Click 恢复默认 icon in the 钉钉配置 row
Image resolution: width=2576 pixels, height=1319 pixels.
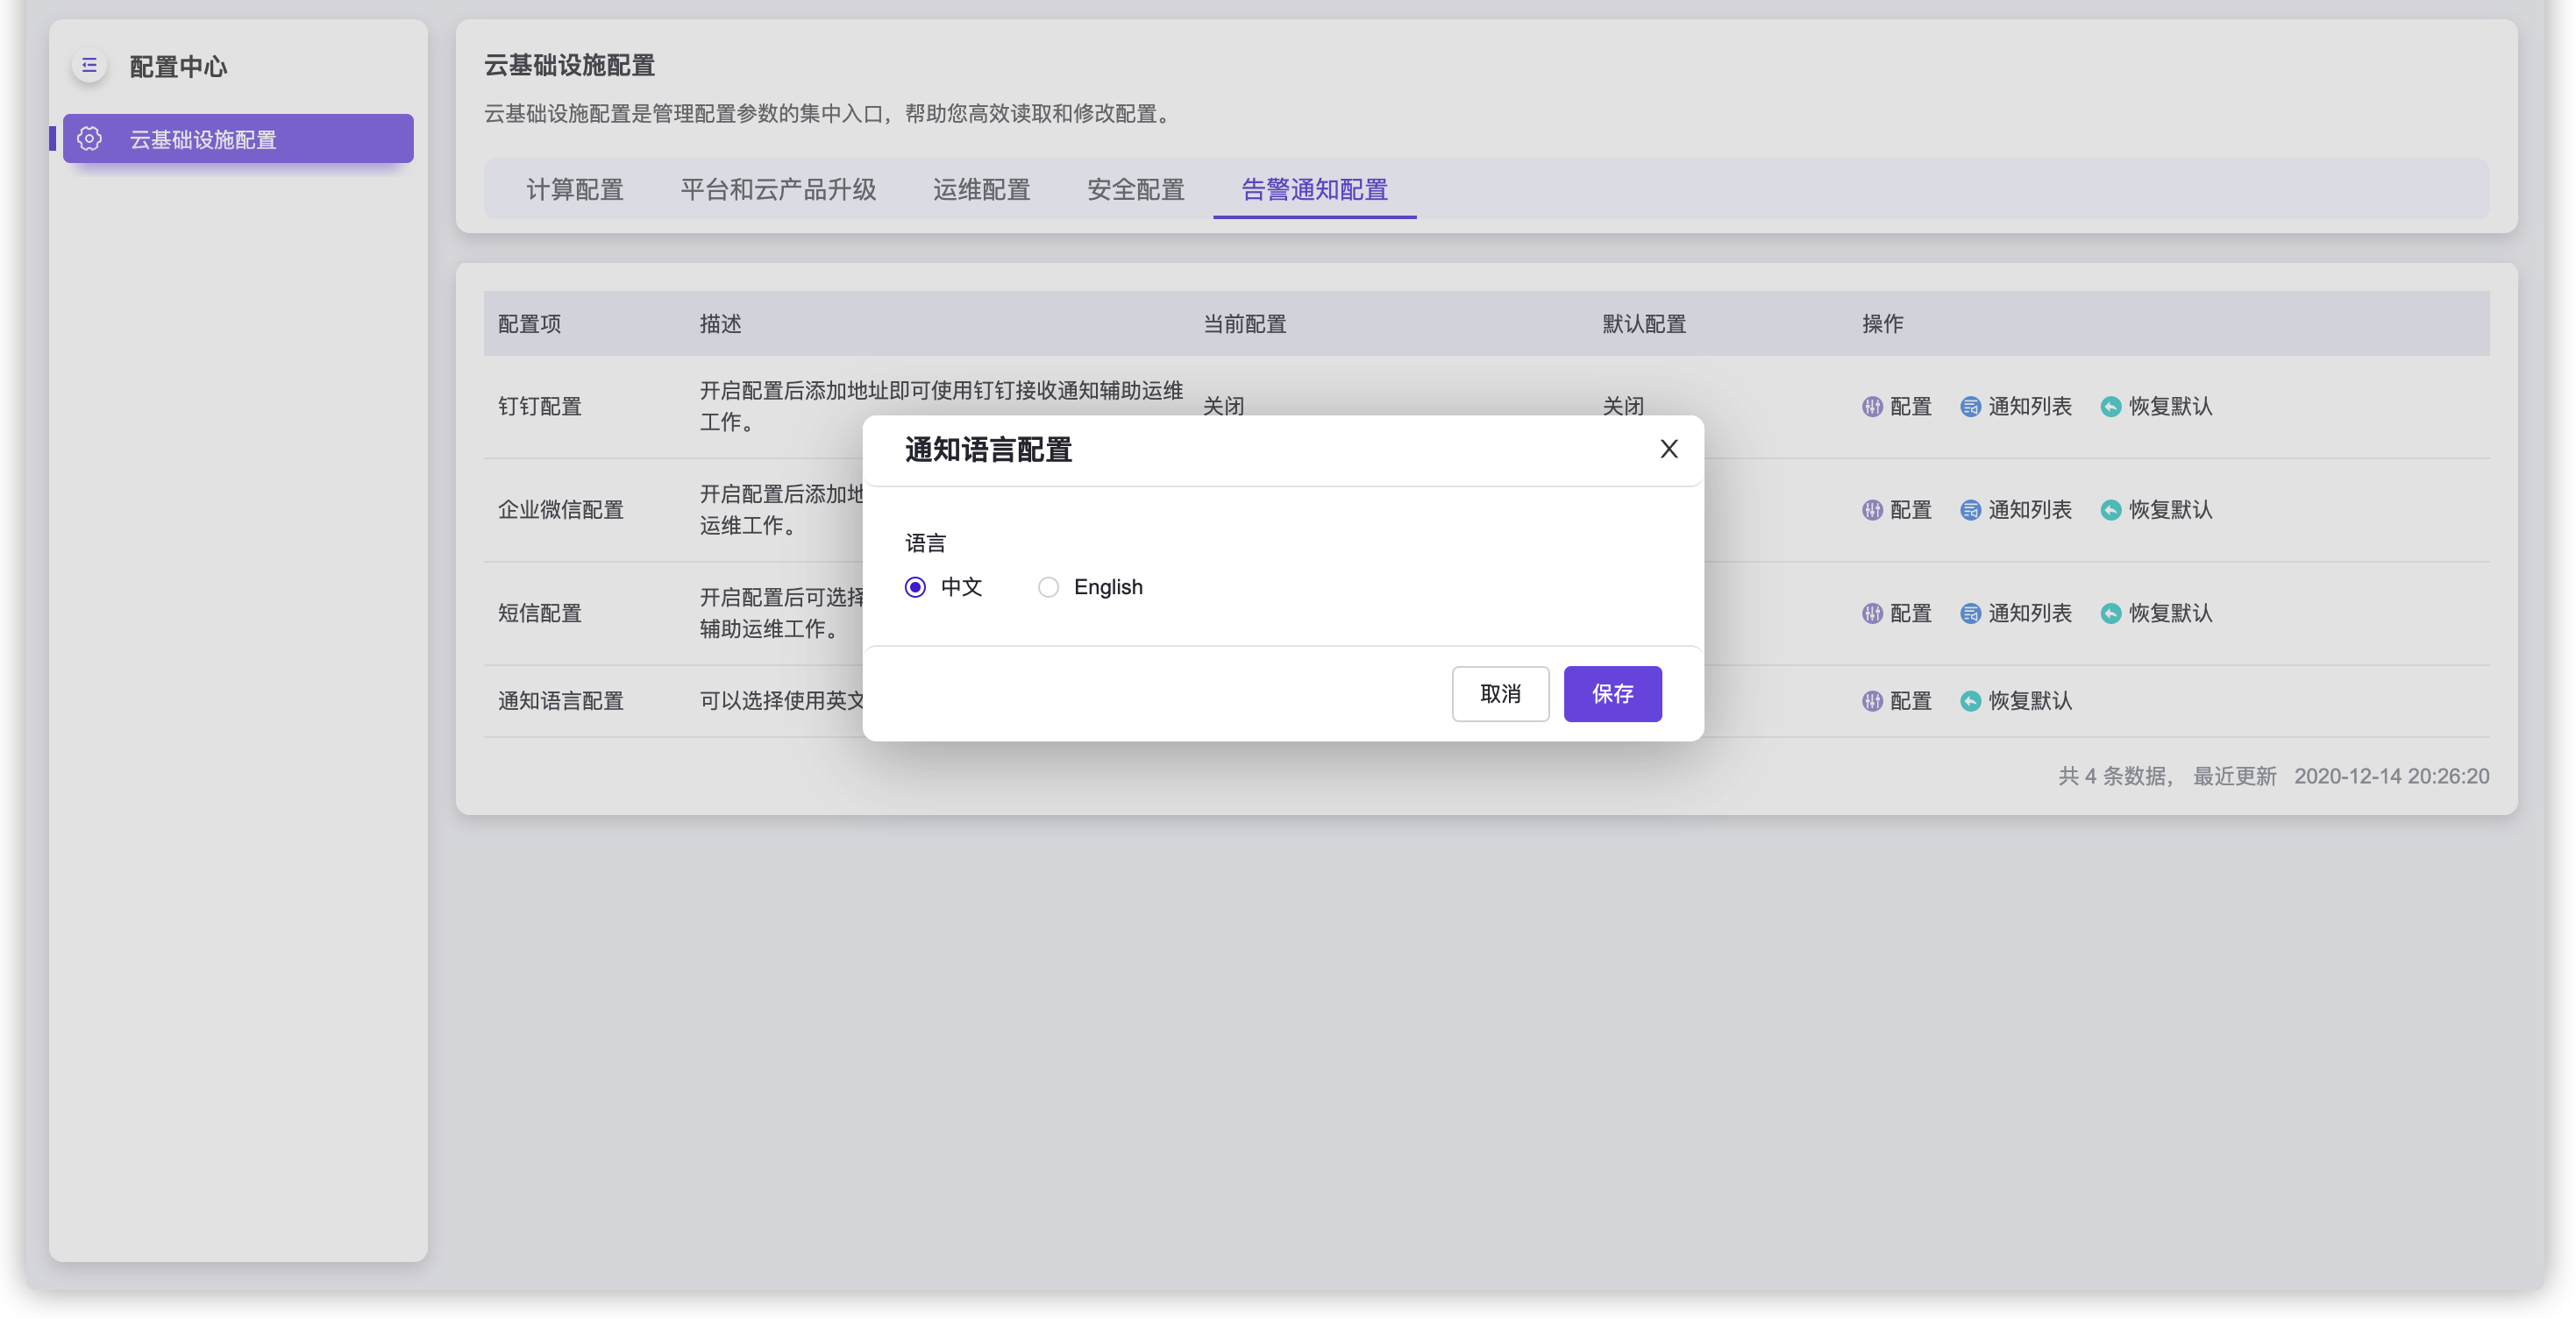(2111, 407)
